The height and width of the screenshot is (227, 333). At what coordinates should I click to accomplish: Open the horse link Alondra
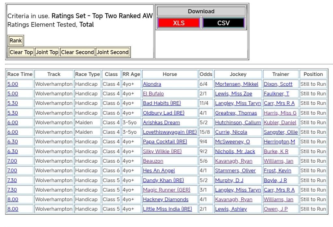pos(152,84)
